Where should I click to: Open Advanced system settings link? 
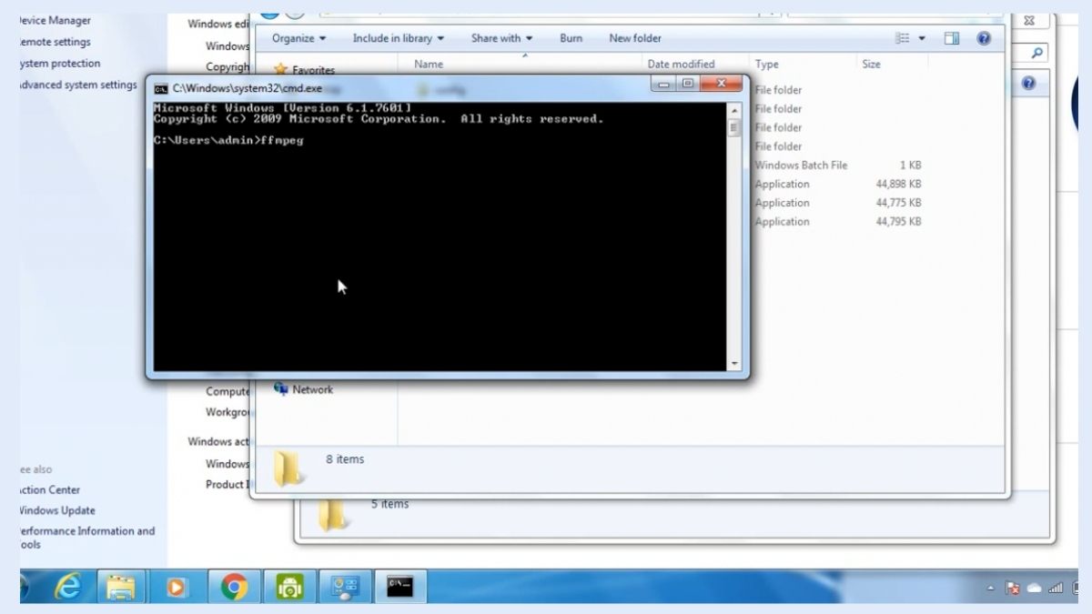pyautogui.click(x=78, y=85)
